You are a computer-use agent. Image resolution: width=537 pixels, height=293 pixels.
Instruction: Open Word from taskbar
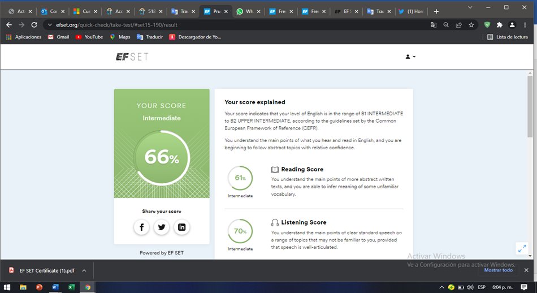coord(55,287)
